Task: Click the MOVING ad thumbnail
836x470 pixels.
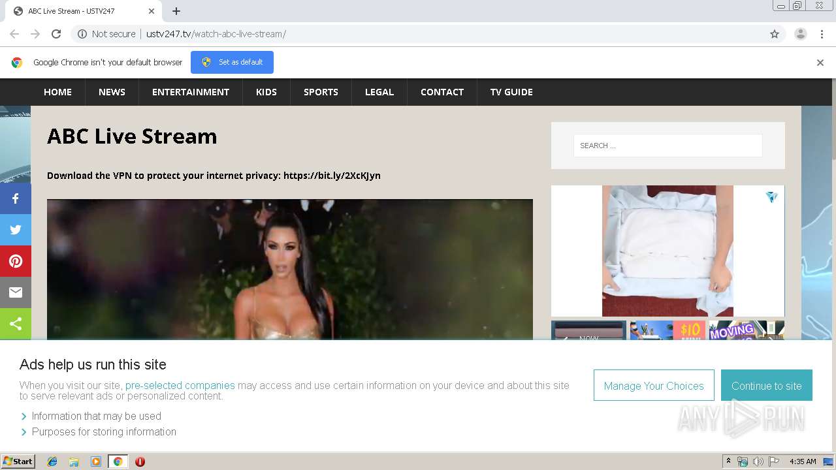Action: coord(747,330)
